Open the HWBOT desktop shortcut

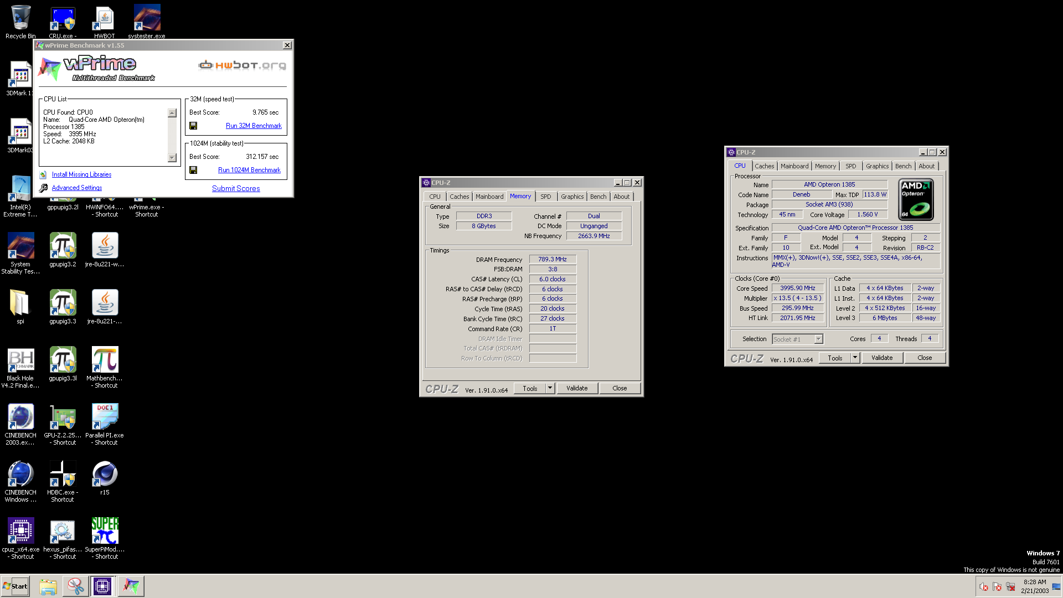tap(105, 21)
